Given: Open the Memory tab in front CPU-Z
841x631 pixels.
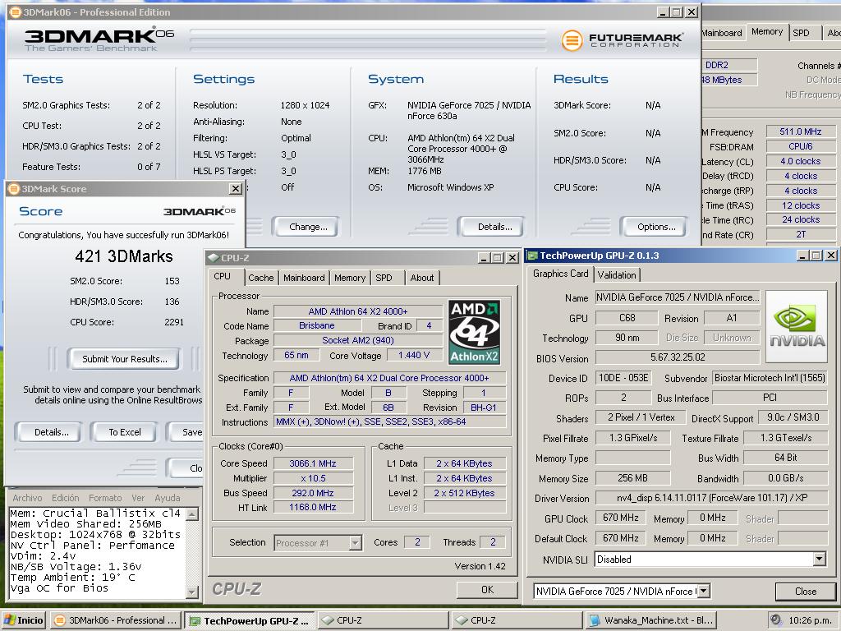Looking at the screenshot, I should (350, 278).
